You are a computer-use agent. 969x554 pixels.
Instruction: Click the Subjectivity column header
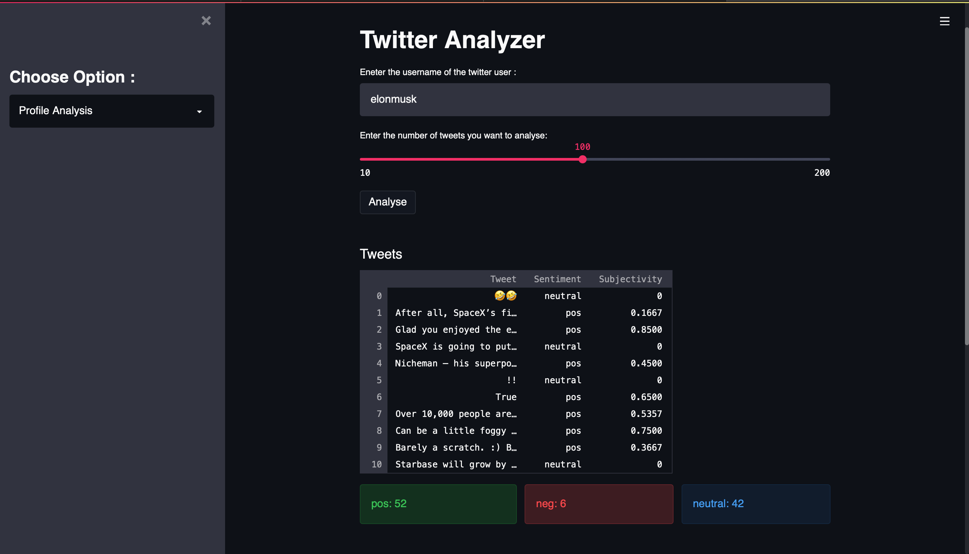pos(630,279)
